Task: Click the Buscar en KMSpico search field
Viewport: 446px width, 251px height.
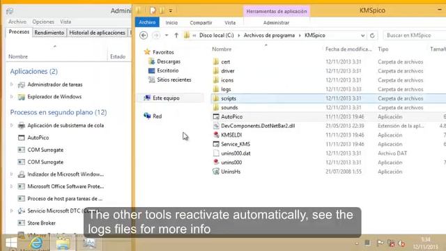Action: pyautogui.click(x=414, y=36)
